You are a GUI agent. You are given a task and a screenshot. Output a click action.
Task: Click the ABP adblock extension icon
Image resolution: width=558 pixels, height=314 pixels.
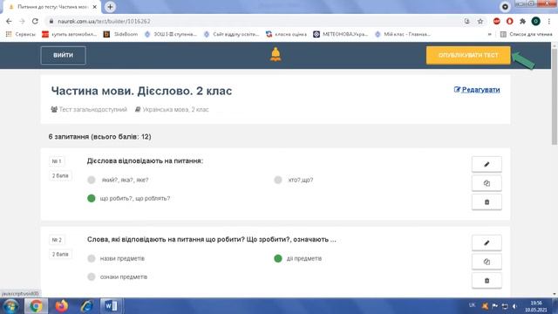point(497,21)
